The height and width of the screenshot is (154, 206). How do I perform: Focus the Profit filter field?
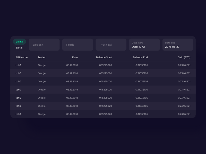point(78,45)
